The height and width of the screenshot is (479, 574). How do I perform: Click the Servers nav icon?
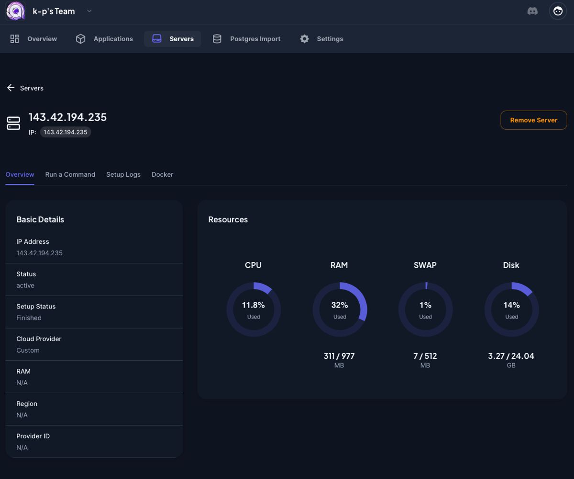tap(157, 39)
